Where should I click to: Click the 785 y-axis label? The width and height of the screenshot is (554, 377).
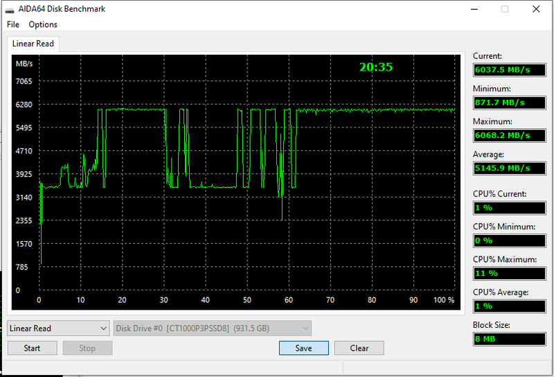click(x=22, y=267)
